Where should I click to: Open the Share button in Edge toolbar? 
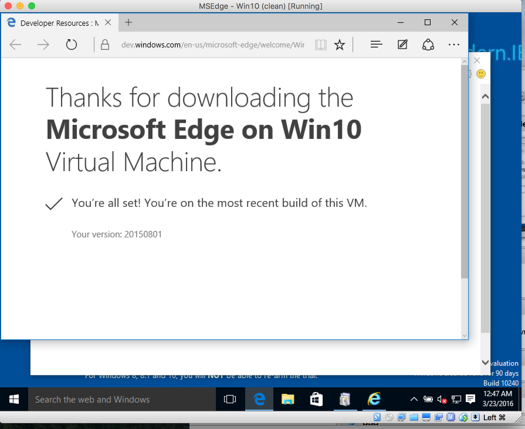tap(428, 45)
